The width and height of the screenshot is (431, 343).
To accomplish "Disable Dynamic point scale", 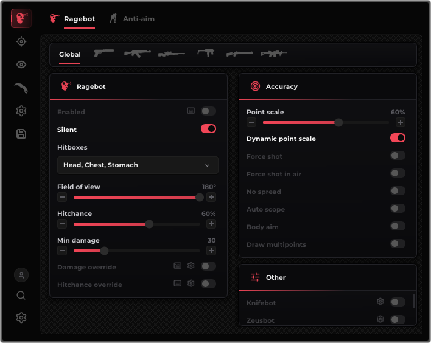I will click(398, 138).
